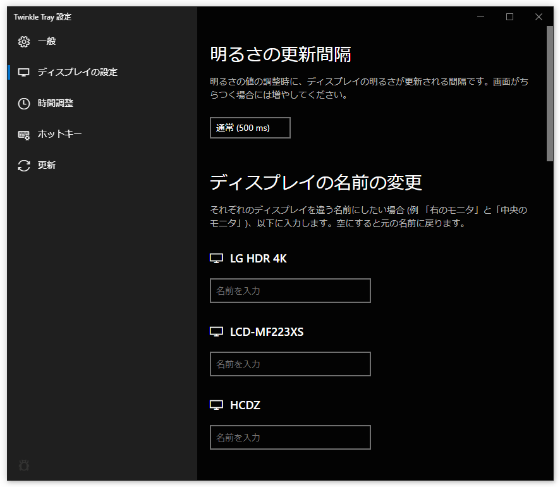The image size is (560, 487).
Task: Open the 通常 (500 ms) update interval dropdown
Action: click(x=250, y=128)
